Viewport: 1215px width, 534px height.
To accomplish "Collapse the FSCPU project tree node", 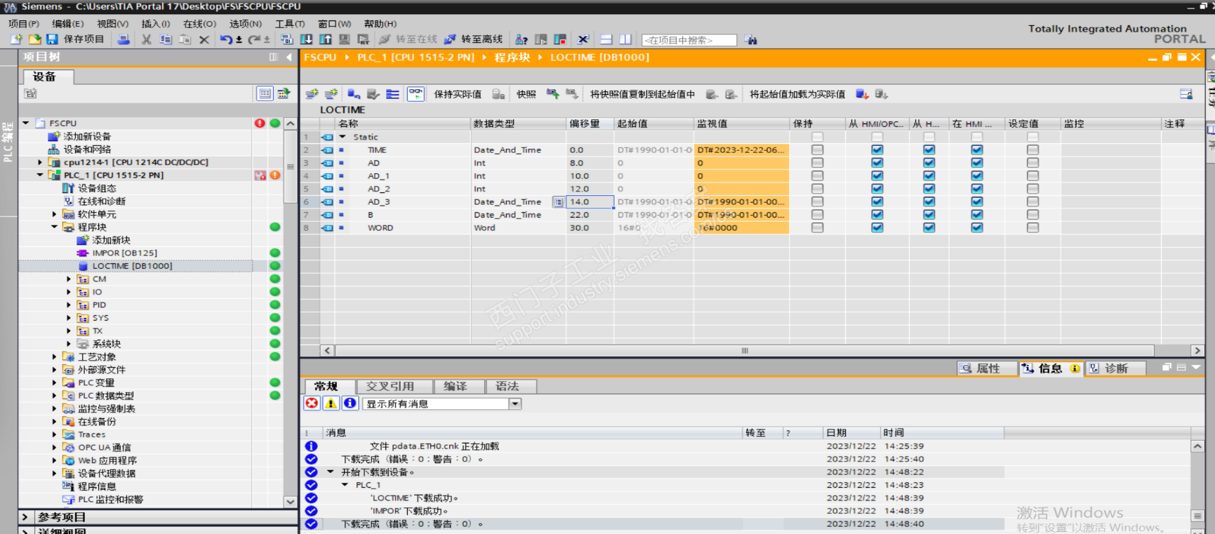I will [26, 123].
